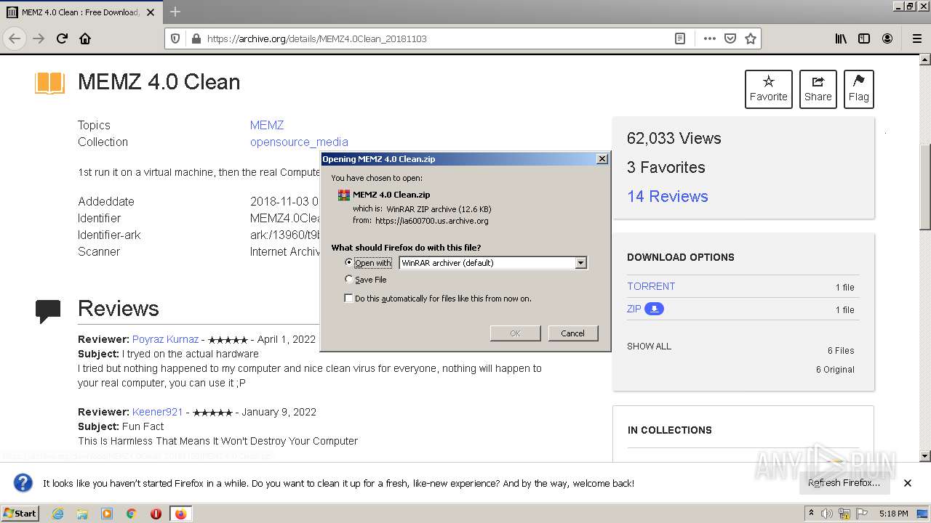Bookmark this page with star icon
This screenshot has height=523, width=931.
(x=751, y=38)
